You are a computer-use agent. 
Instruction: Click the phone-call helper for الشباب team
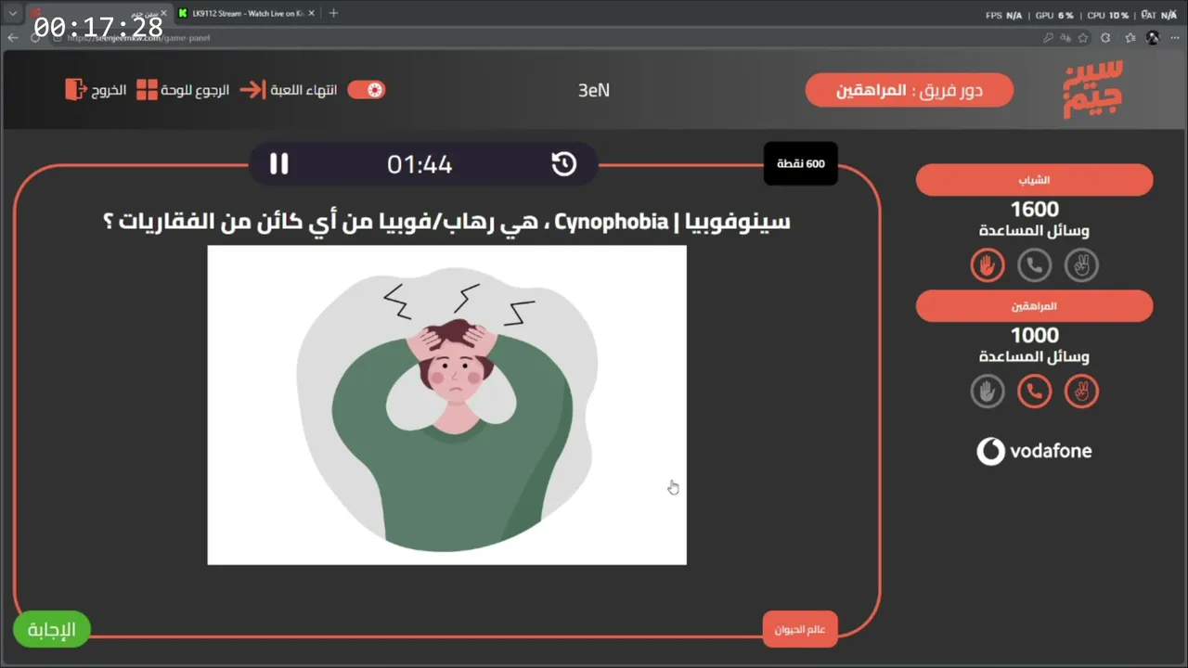click(1034, 265)
